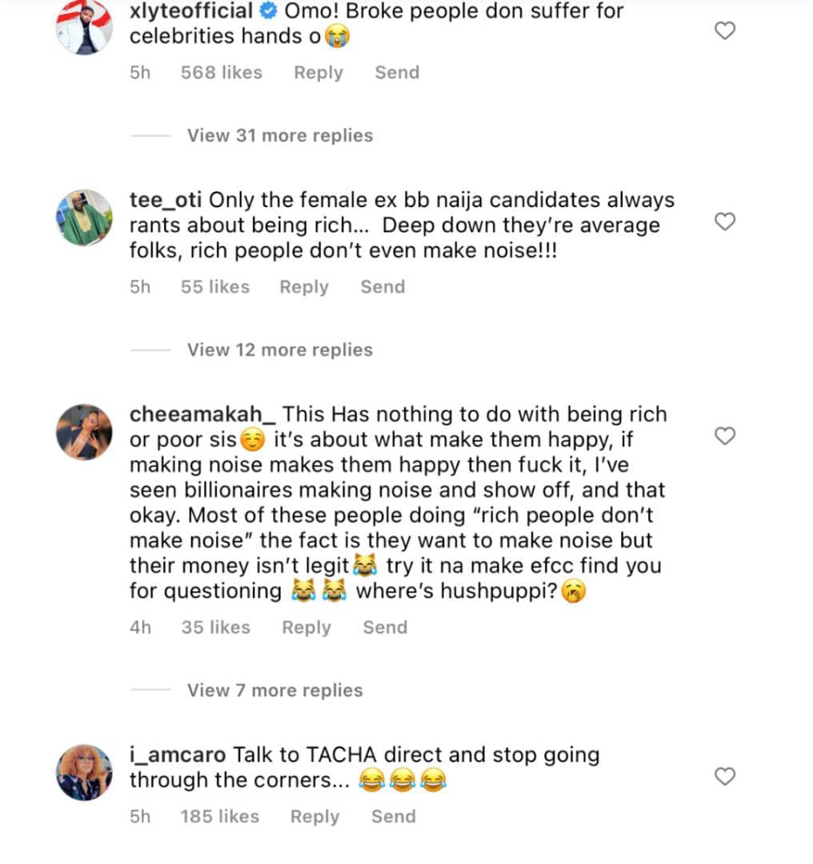Image resolution: width=813 pixels, height=864 pixels.
Task: Open tee_oti's profile avatar
Action: 84,217
